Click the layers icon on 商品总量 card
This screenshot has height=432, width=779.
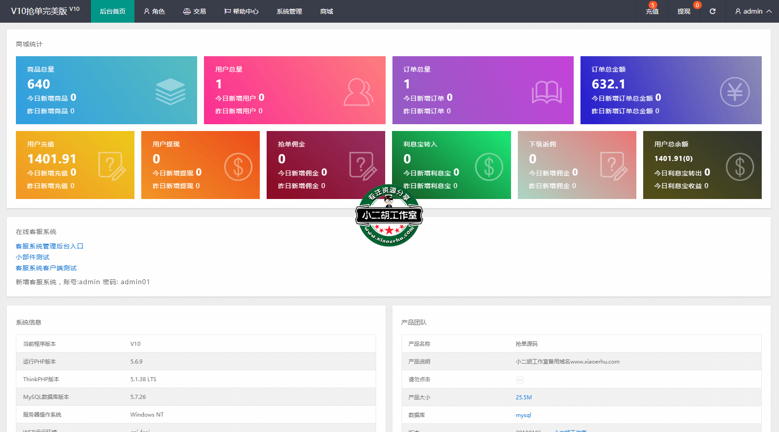170,92
